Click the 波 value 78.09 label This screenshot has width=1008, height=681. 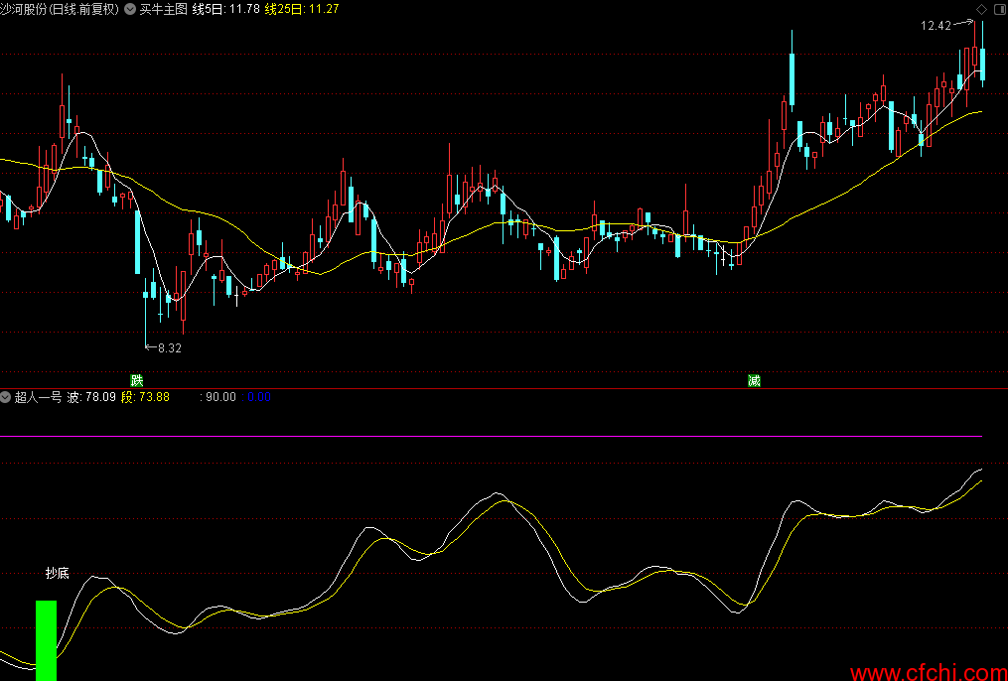(91, 397)
